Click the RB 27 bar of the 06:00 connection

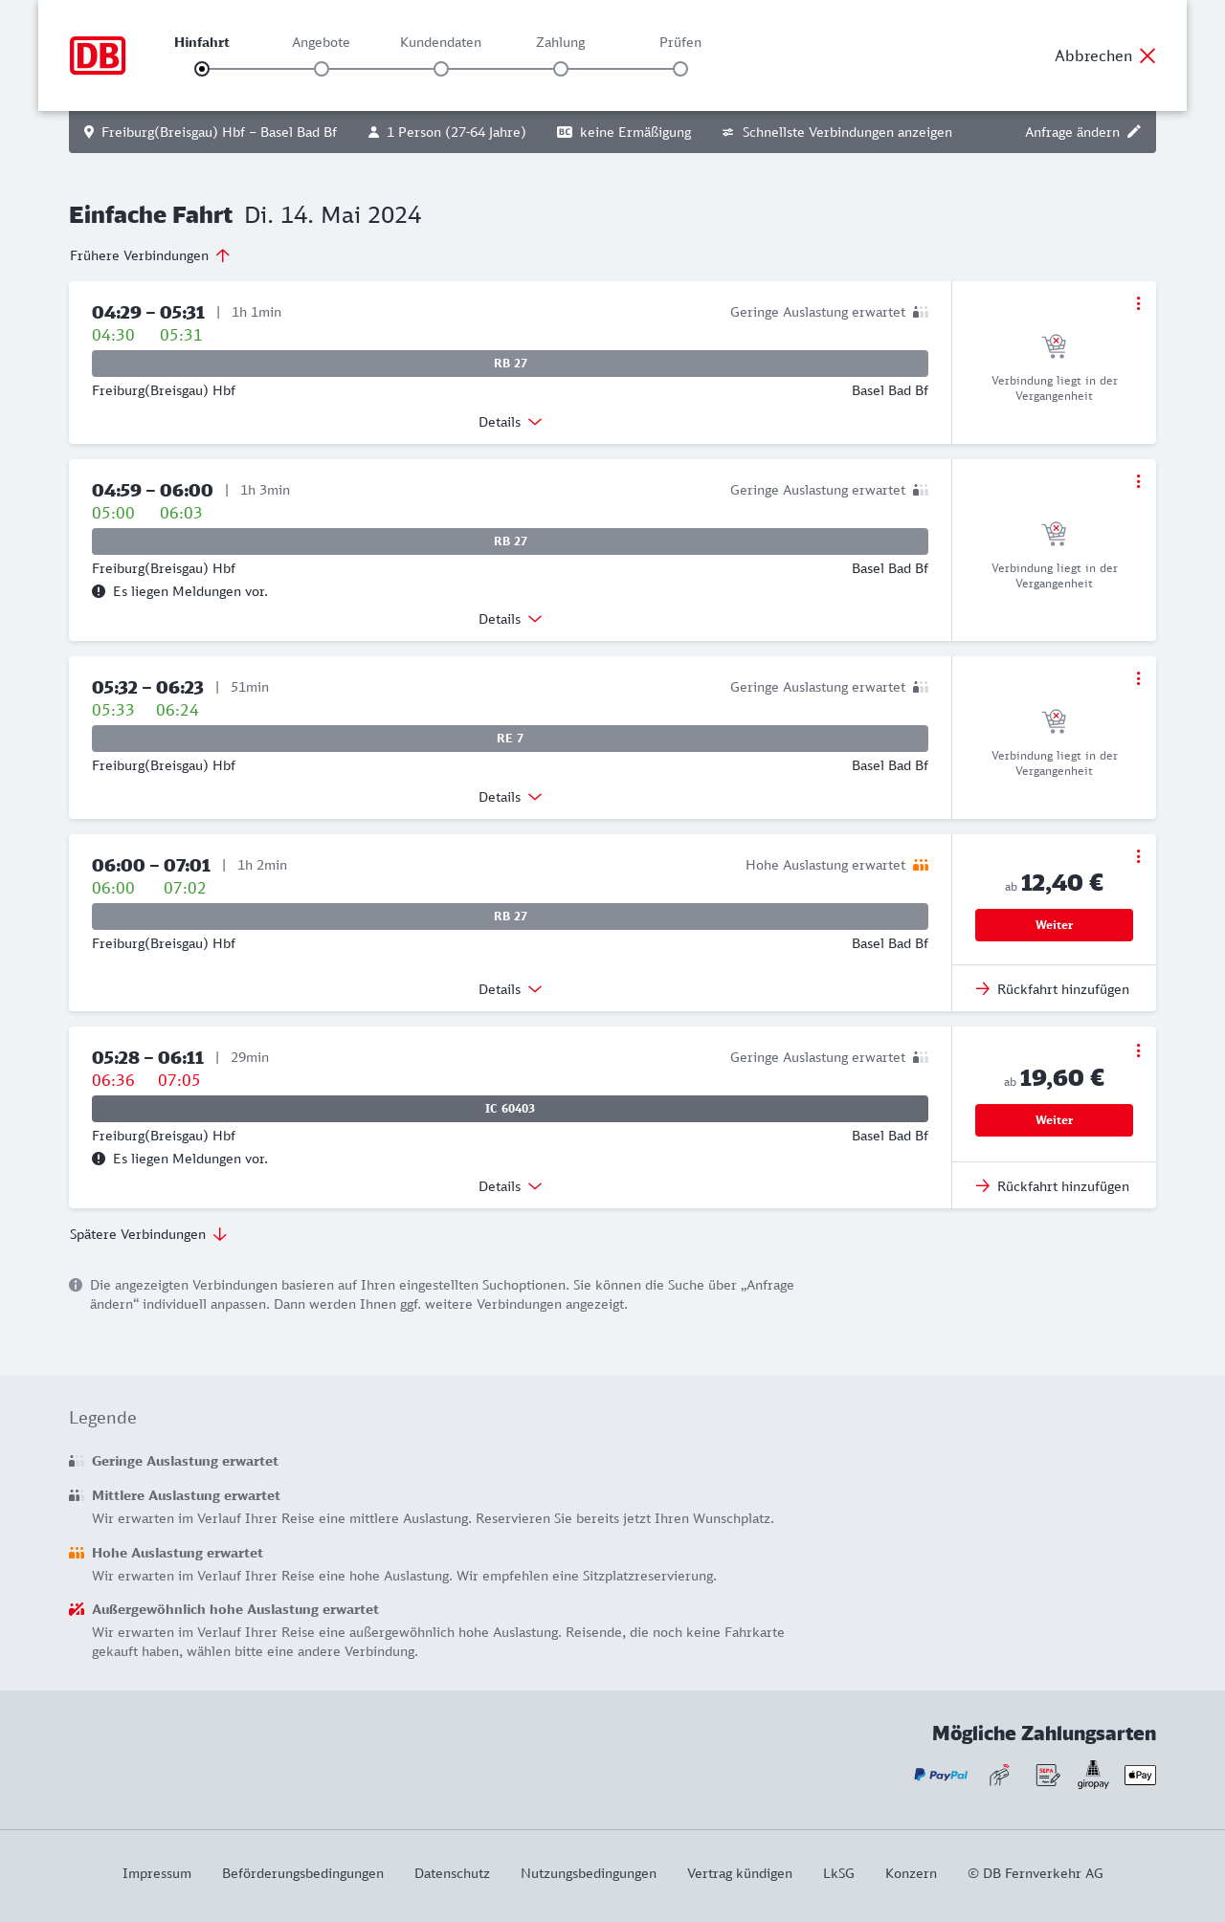coord(510,917)
